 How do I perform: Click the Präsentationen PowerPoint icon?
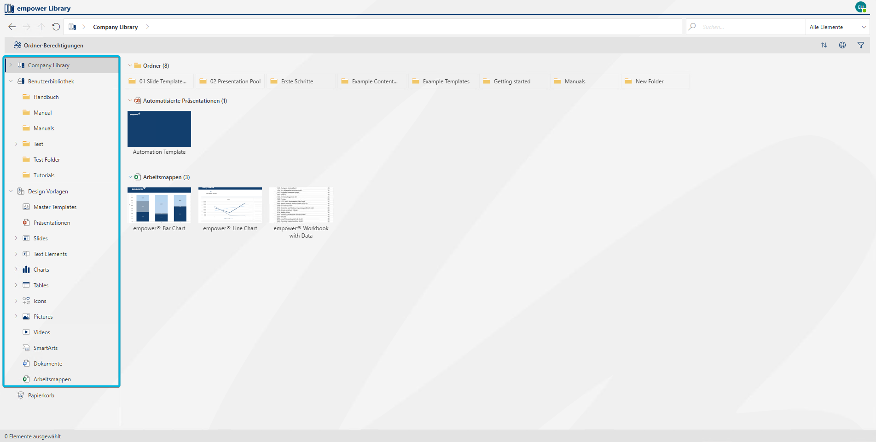26,222
